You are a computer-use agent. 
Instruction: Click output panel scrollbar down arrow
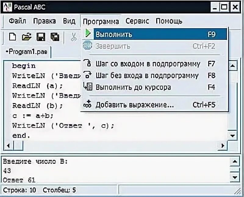(x=234, y=177)
